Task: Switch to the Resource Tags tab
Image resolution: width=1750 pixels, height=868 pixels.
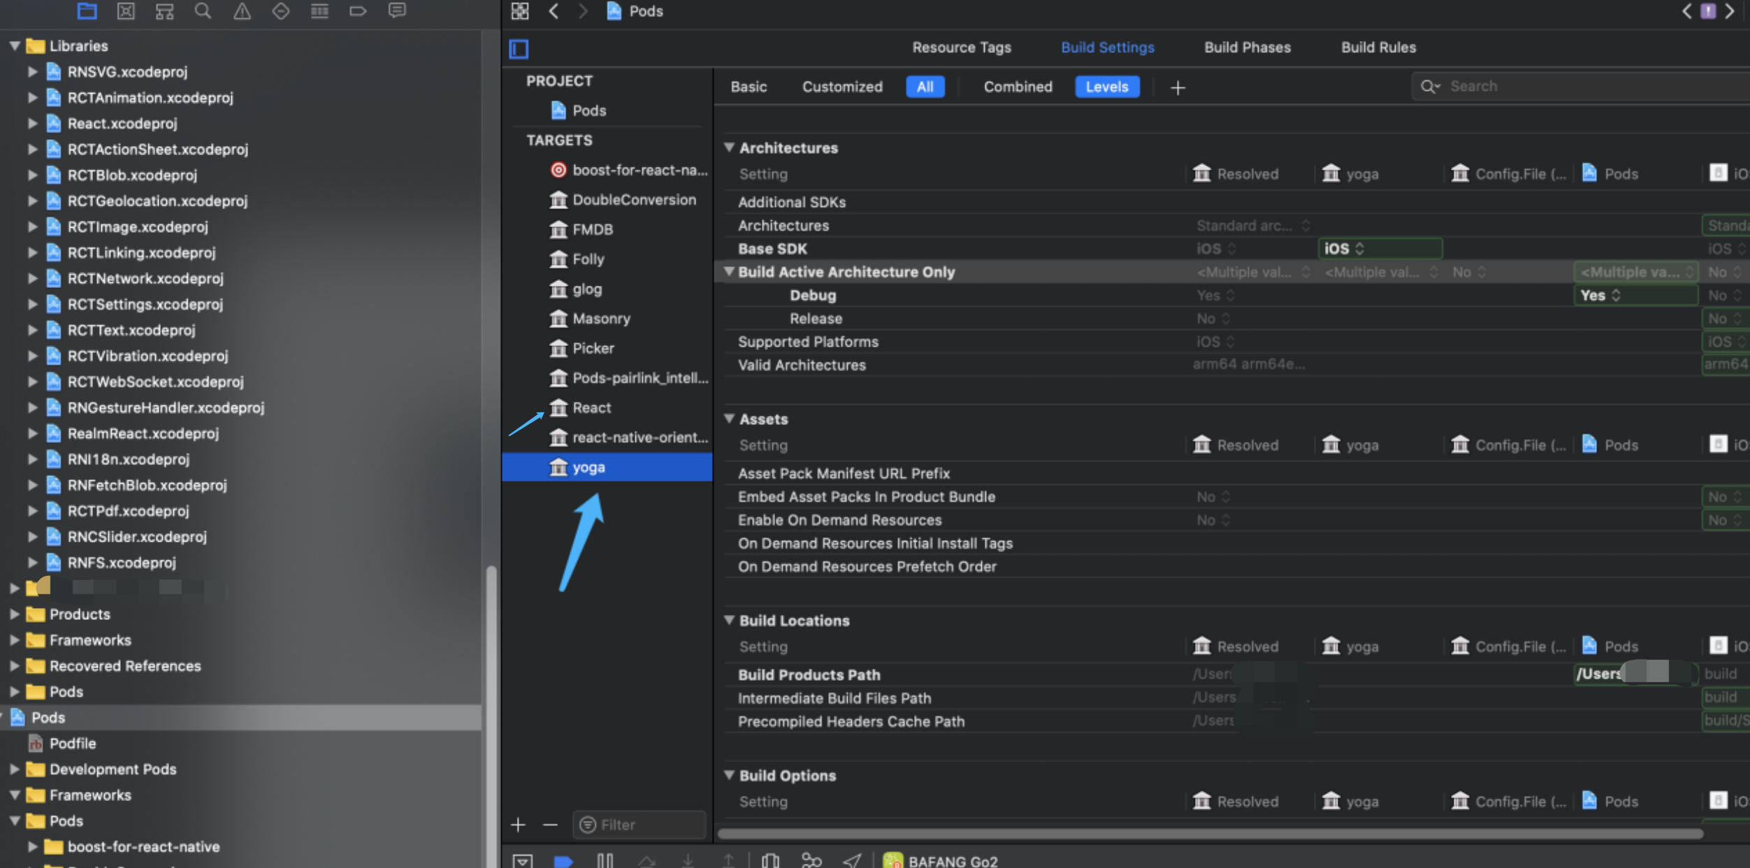Action: pyautogui.click(x=961, y=48)
